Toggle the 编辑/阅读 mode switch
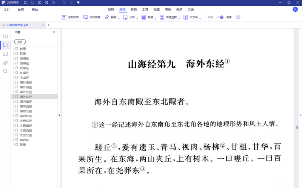 (220, 17)
